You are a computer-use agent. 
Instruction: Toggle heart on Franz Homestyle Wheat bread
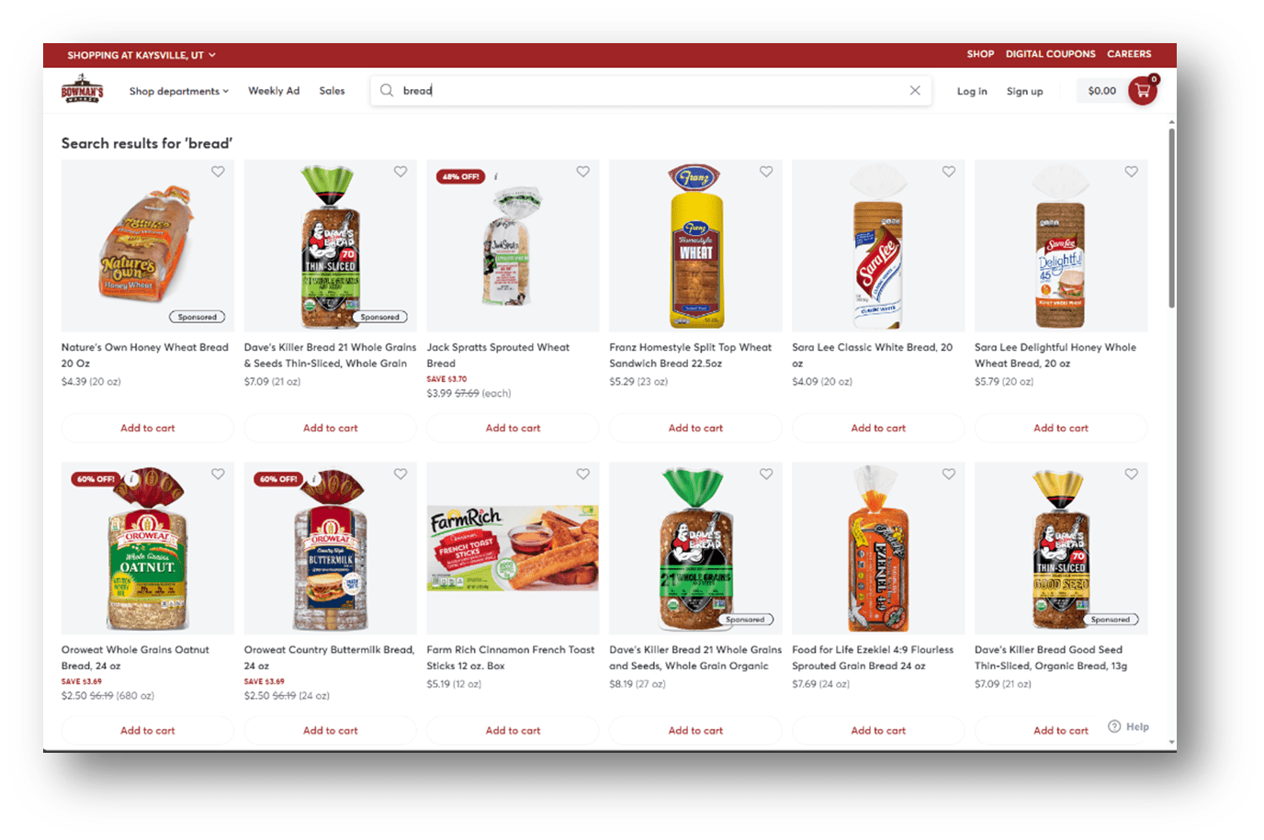pyautogui.click(x=766, y=172)
